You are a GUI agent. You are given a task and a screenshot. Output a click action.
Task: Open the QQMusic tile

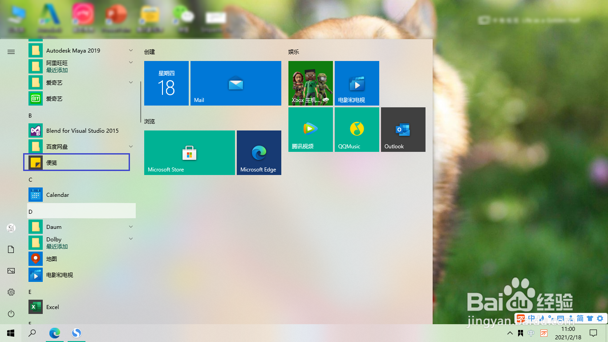tap(357, 130)
